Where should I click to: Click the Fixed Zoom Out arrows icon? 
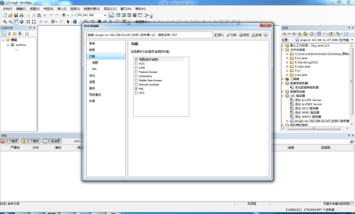[x=34, y=22]
